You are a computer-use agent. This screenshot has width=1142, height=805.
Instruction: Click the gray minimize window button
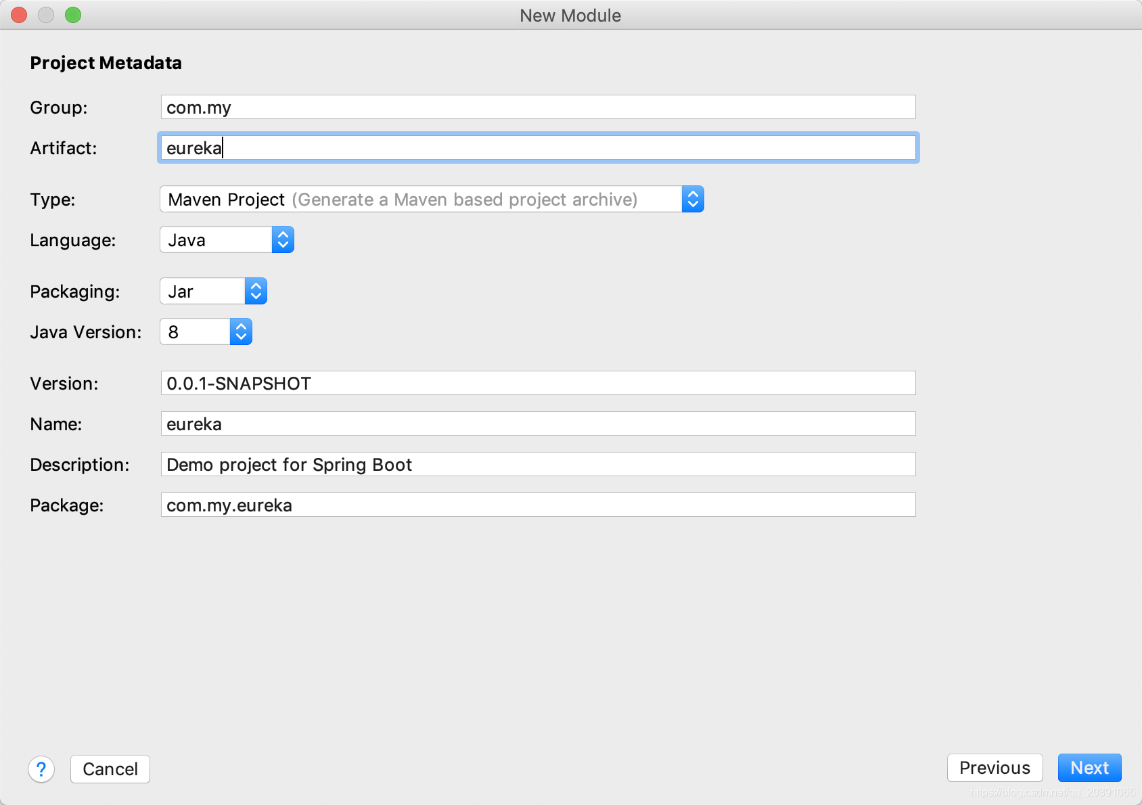pyautogui.click(x=46, y=15)
